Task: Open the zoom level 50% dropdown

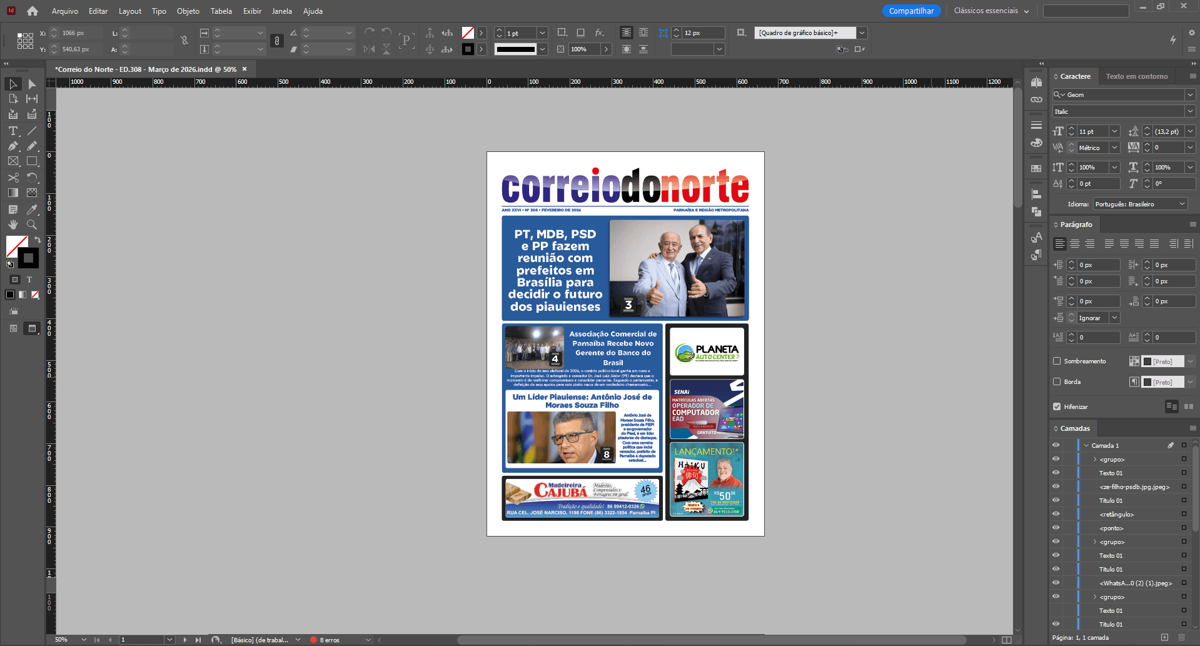Action: pyautogui.click(x=84, y=640)
